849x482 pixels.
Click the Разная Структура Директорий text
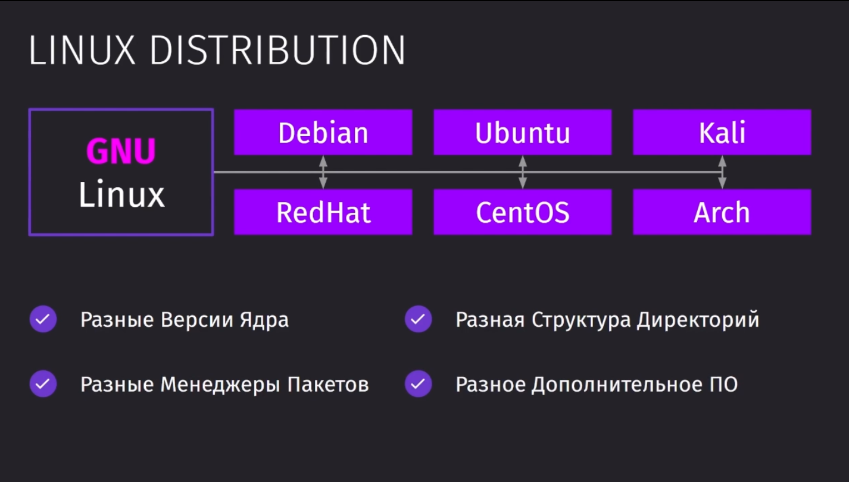(607, 320)
